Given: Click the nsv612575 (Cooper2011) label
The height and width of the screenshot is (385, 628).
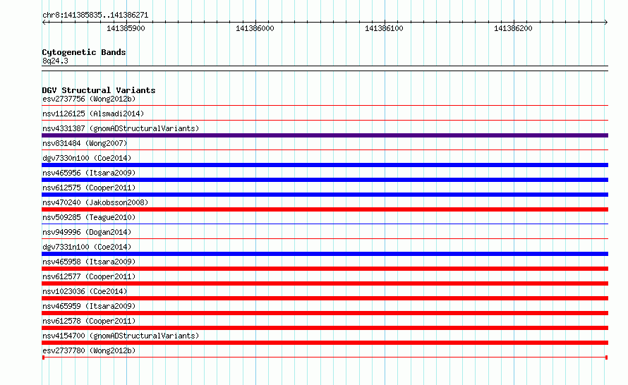Looking at the screenshot, I should click(89, 188).
